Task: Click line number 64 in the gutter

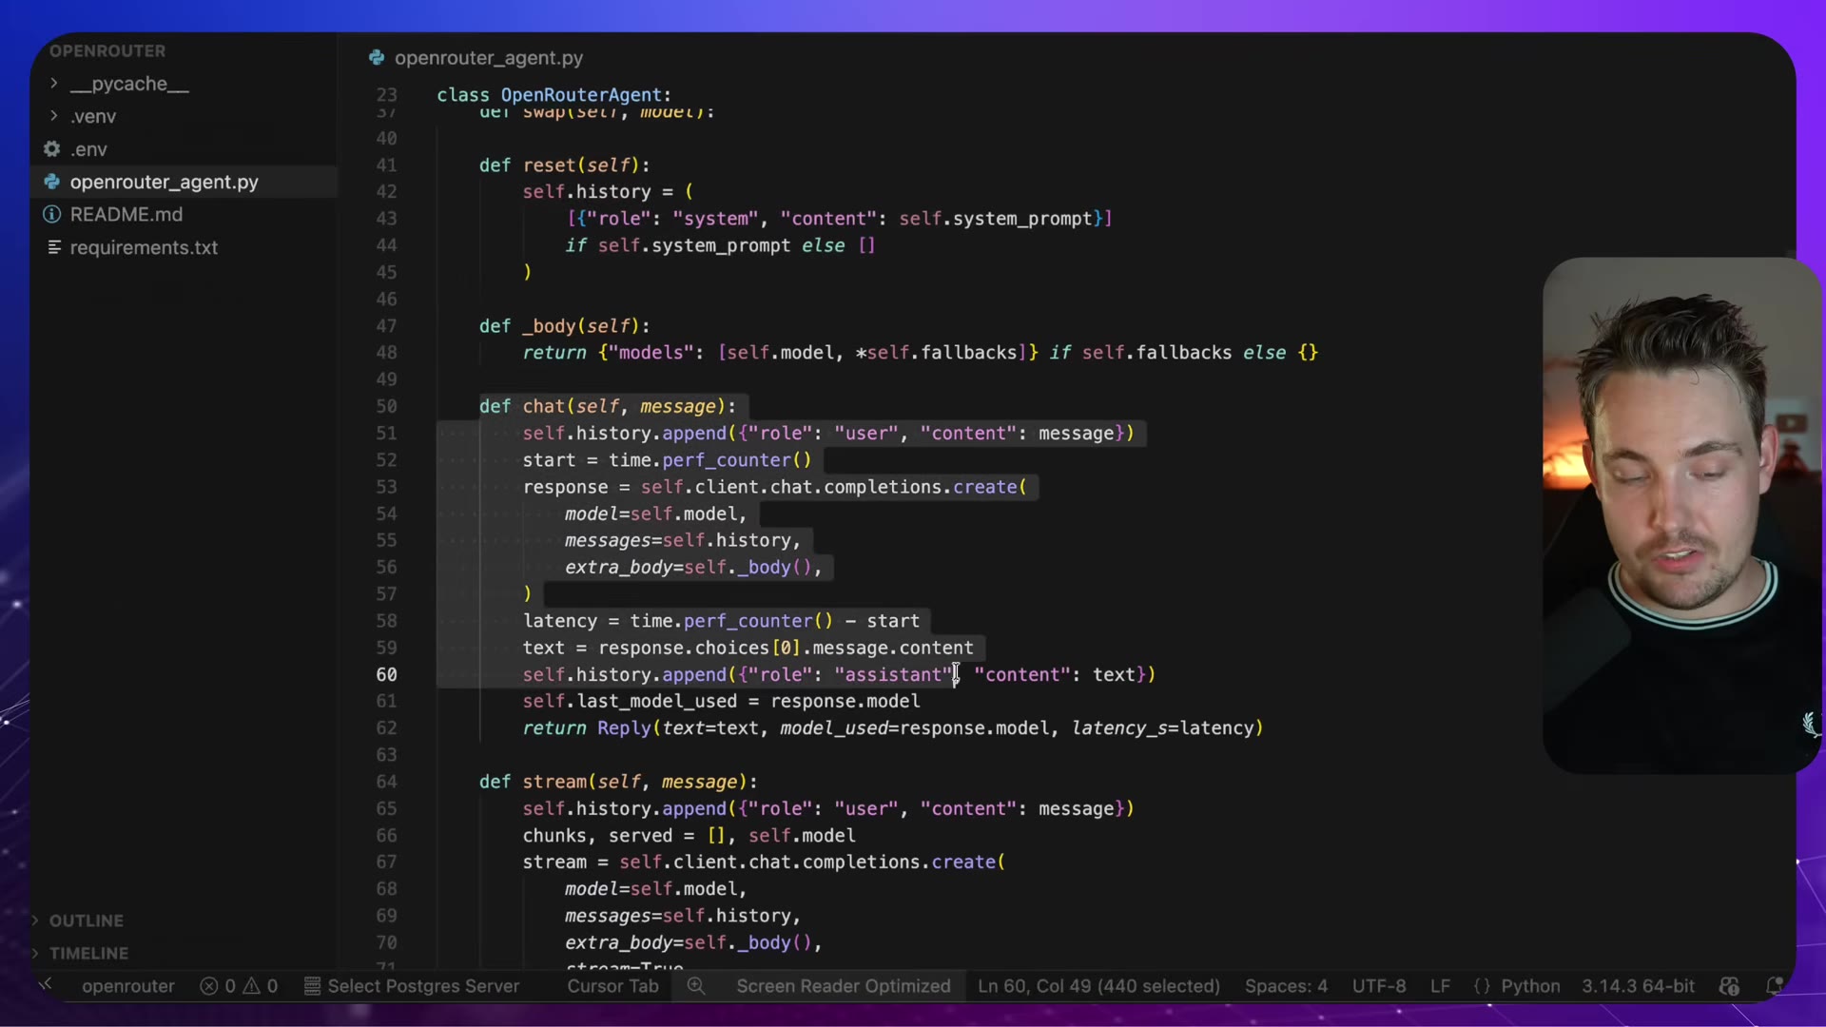Action: click(386, 782)
